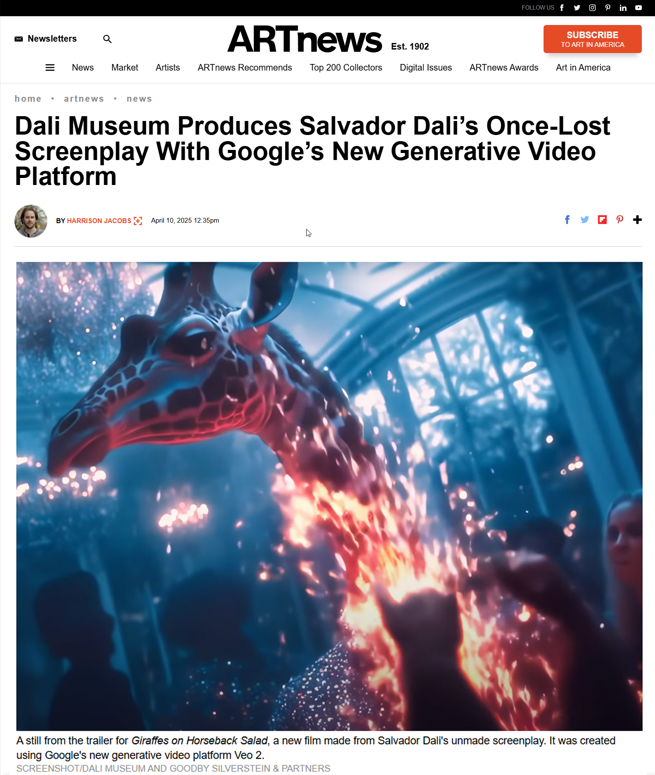
Task: Open the search magnifier icon
Action: [x=107, y=39]
